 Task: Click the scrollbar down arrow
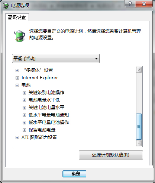[139, 143]
